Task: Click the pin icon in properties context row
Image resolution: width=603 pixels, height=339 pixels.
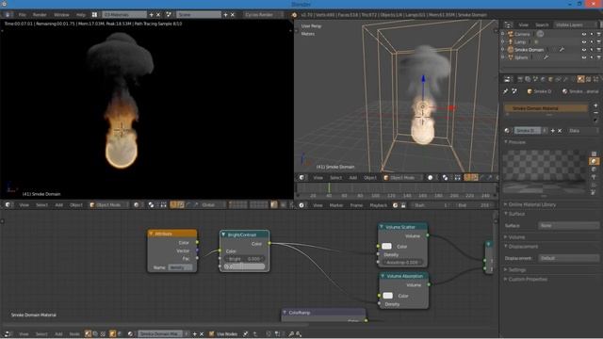Action: (505, 91)
